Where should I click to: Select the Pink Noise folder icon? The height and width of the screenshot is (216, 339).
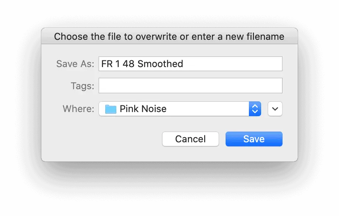point(111,109)
